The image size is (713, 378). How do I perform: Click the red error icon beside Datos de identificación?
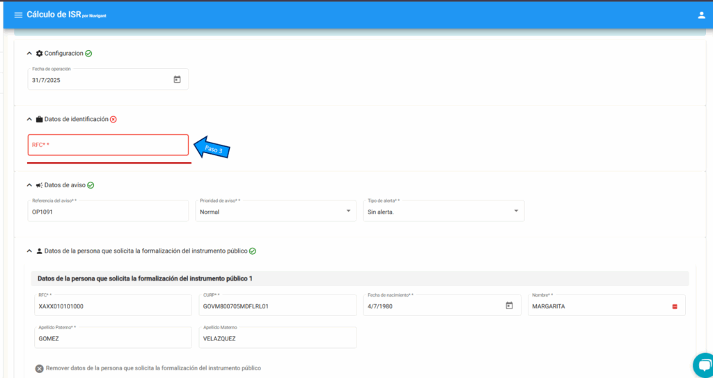(x=113, y=119)
